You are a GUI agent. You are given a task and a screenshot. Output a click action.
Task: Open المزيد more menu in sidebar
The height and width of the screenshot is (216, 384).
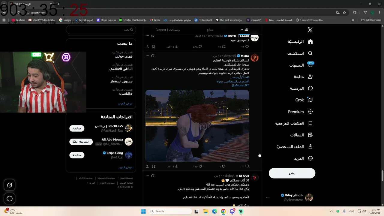(x=303, y=158)
